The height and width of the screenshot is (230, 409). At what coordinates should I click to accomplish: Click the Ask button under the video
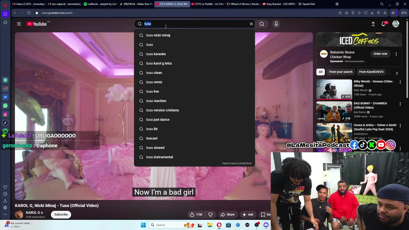pyautogui.click(x=248, y=215)
